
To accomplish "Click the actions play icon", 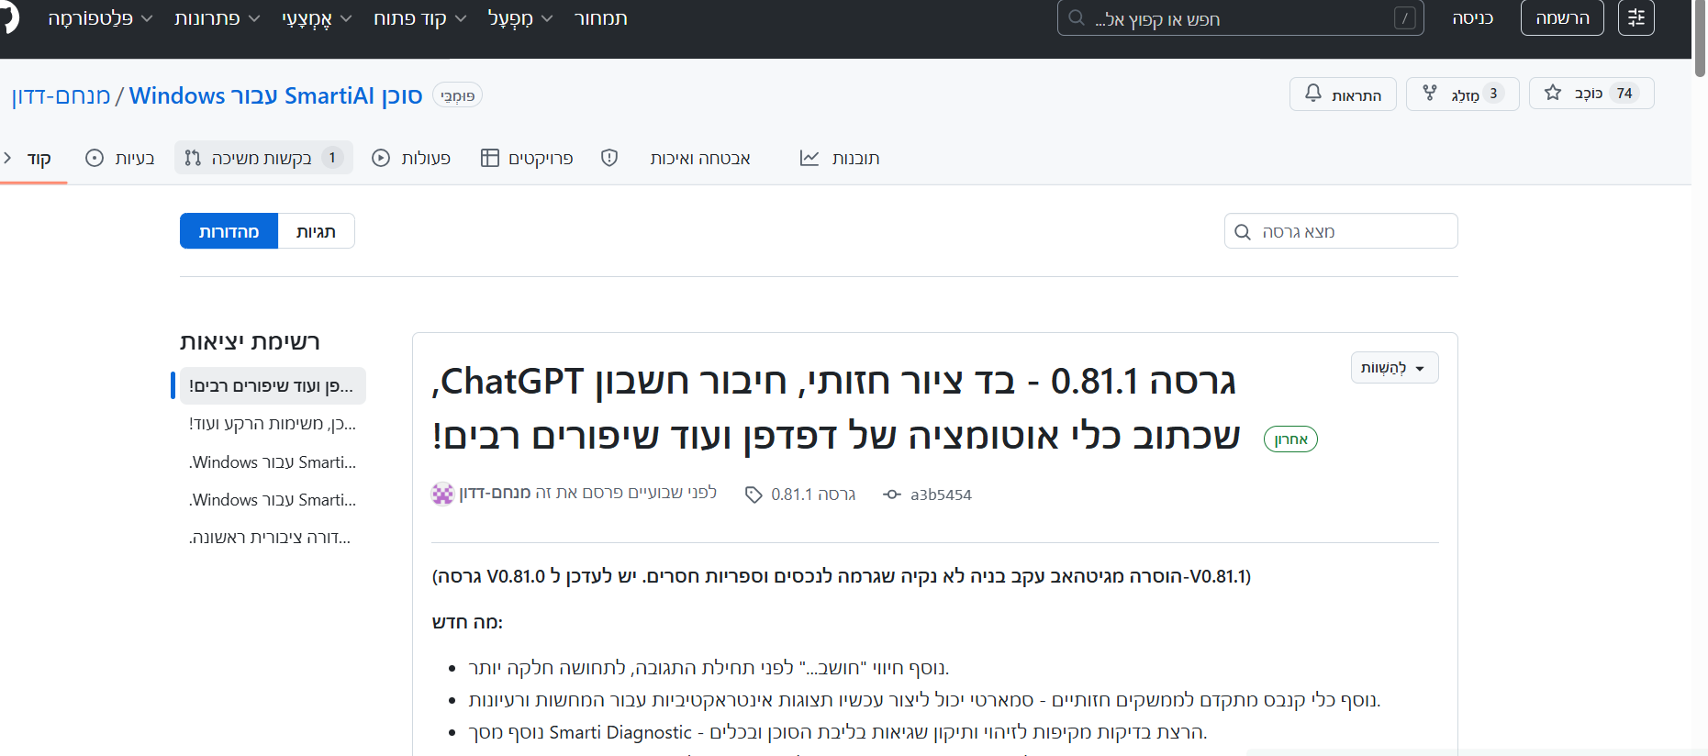I will [381, 158].
